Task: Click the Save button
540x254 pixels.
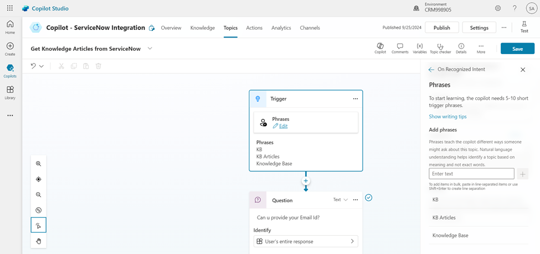Action: pos(517,49)
